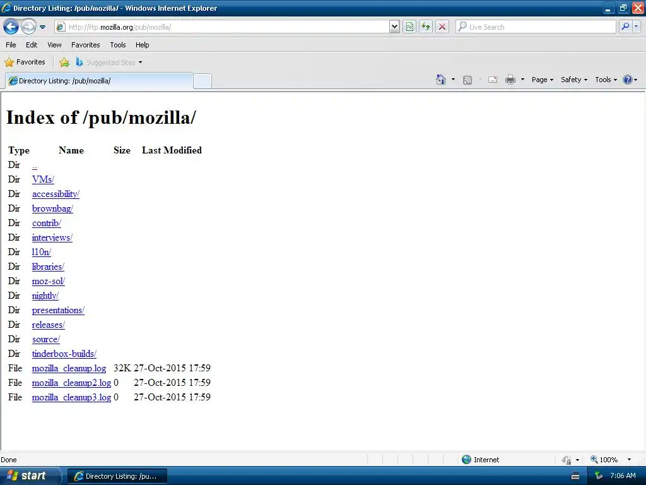Open the mozilla_cleanup.log file link
This screenshot has height=485, width=646.
click(x=69, y=368)
